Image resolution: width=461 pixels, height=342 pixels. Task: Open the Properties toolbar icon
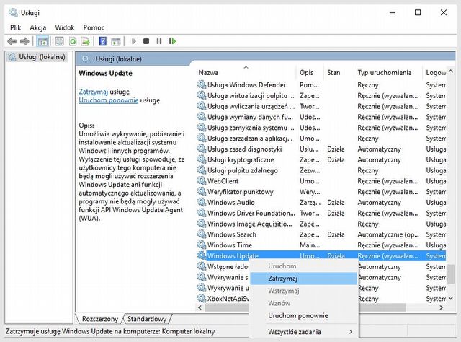[x=59, y=41]
